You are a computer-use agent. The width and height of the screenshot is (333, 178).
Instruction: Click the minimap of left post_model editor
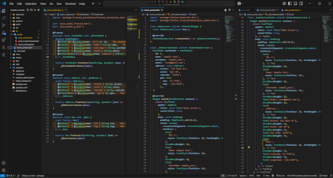[x=132, y=23]
